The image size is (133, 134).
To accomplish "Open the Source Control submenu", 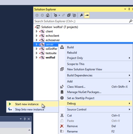I will (95, 109).
